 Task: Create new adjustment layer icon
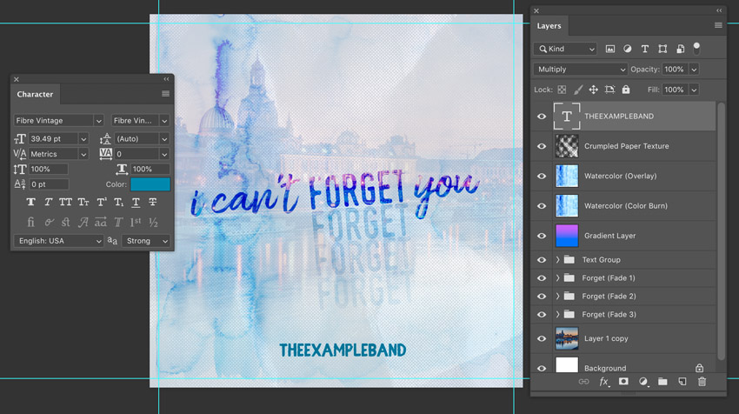pos(643,382)
